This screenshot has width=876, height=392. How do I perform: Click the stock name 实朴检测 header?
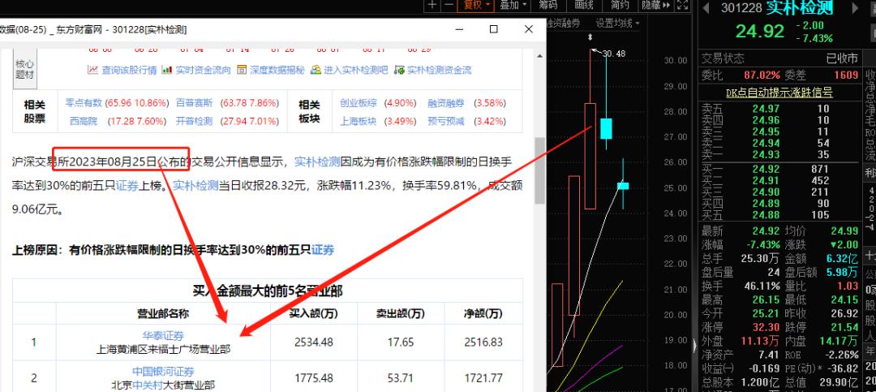(800, 8)
